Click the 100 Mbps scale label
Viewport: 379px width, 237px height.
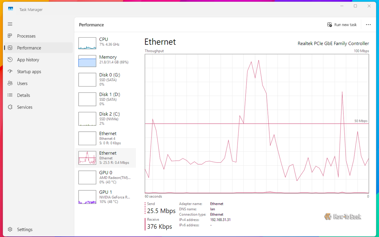[361, 51]
